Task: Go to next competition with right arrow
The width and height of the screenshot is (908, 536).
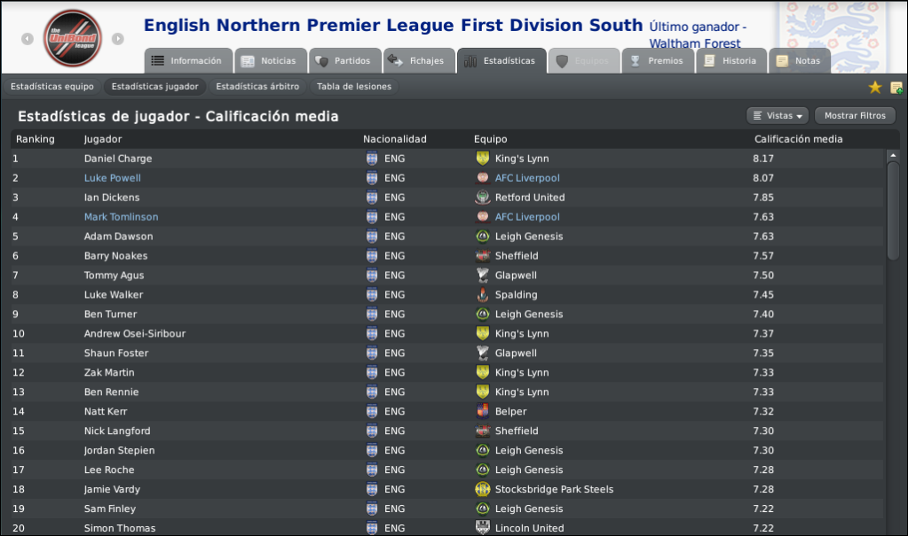Action: pos(117,39)
